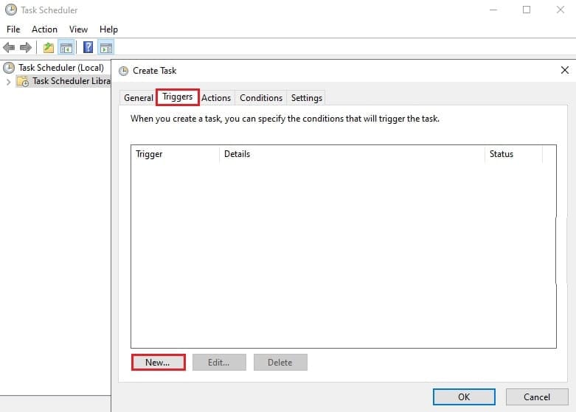576x412 pixels.
Task: Switch to the Actions tab
Action: coord(216,98)
